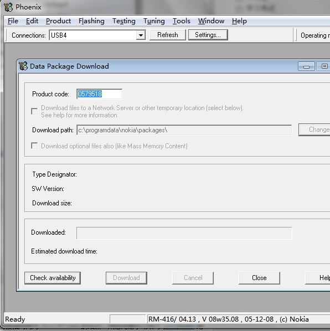The width and height of the screenshot is (330, 331).
Task: Click the SW Version label
Action: pyautogui.click(x=48, y=189)
